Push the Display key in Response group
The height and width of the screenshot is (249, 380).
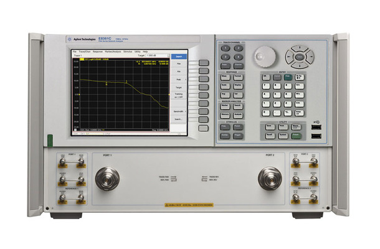pos(238,87)
